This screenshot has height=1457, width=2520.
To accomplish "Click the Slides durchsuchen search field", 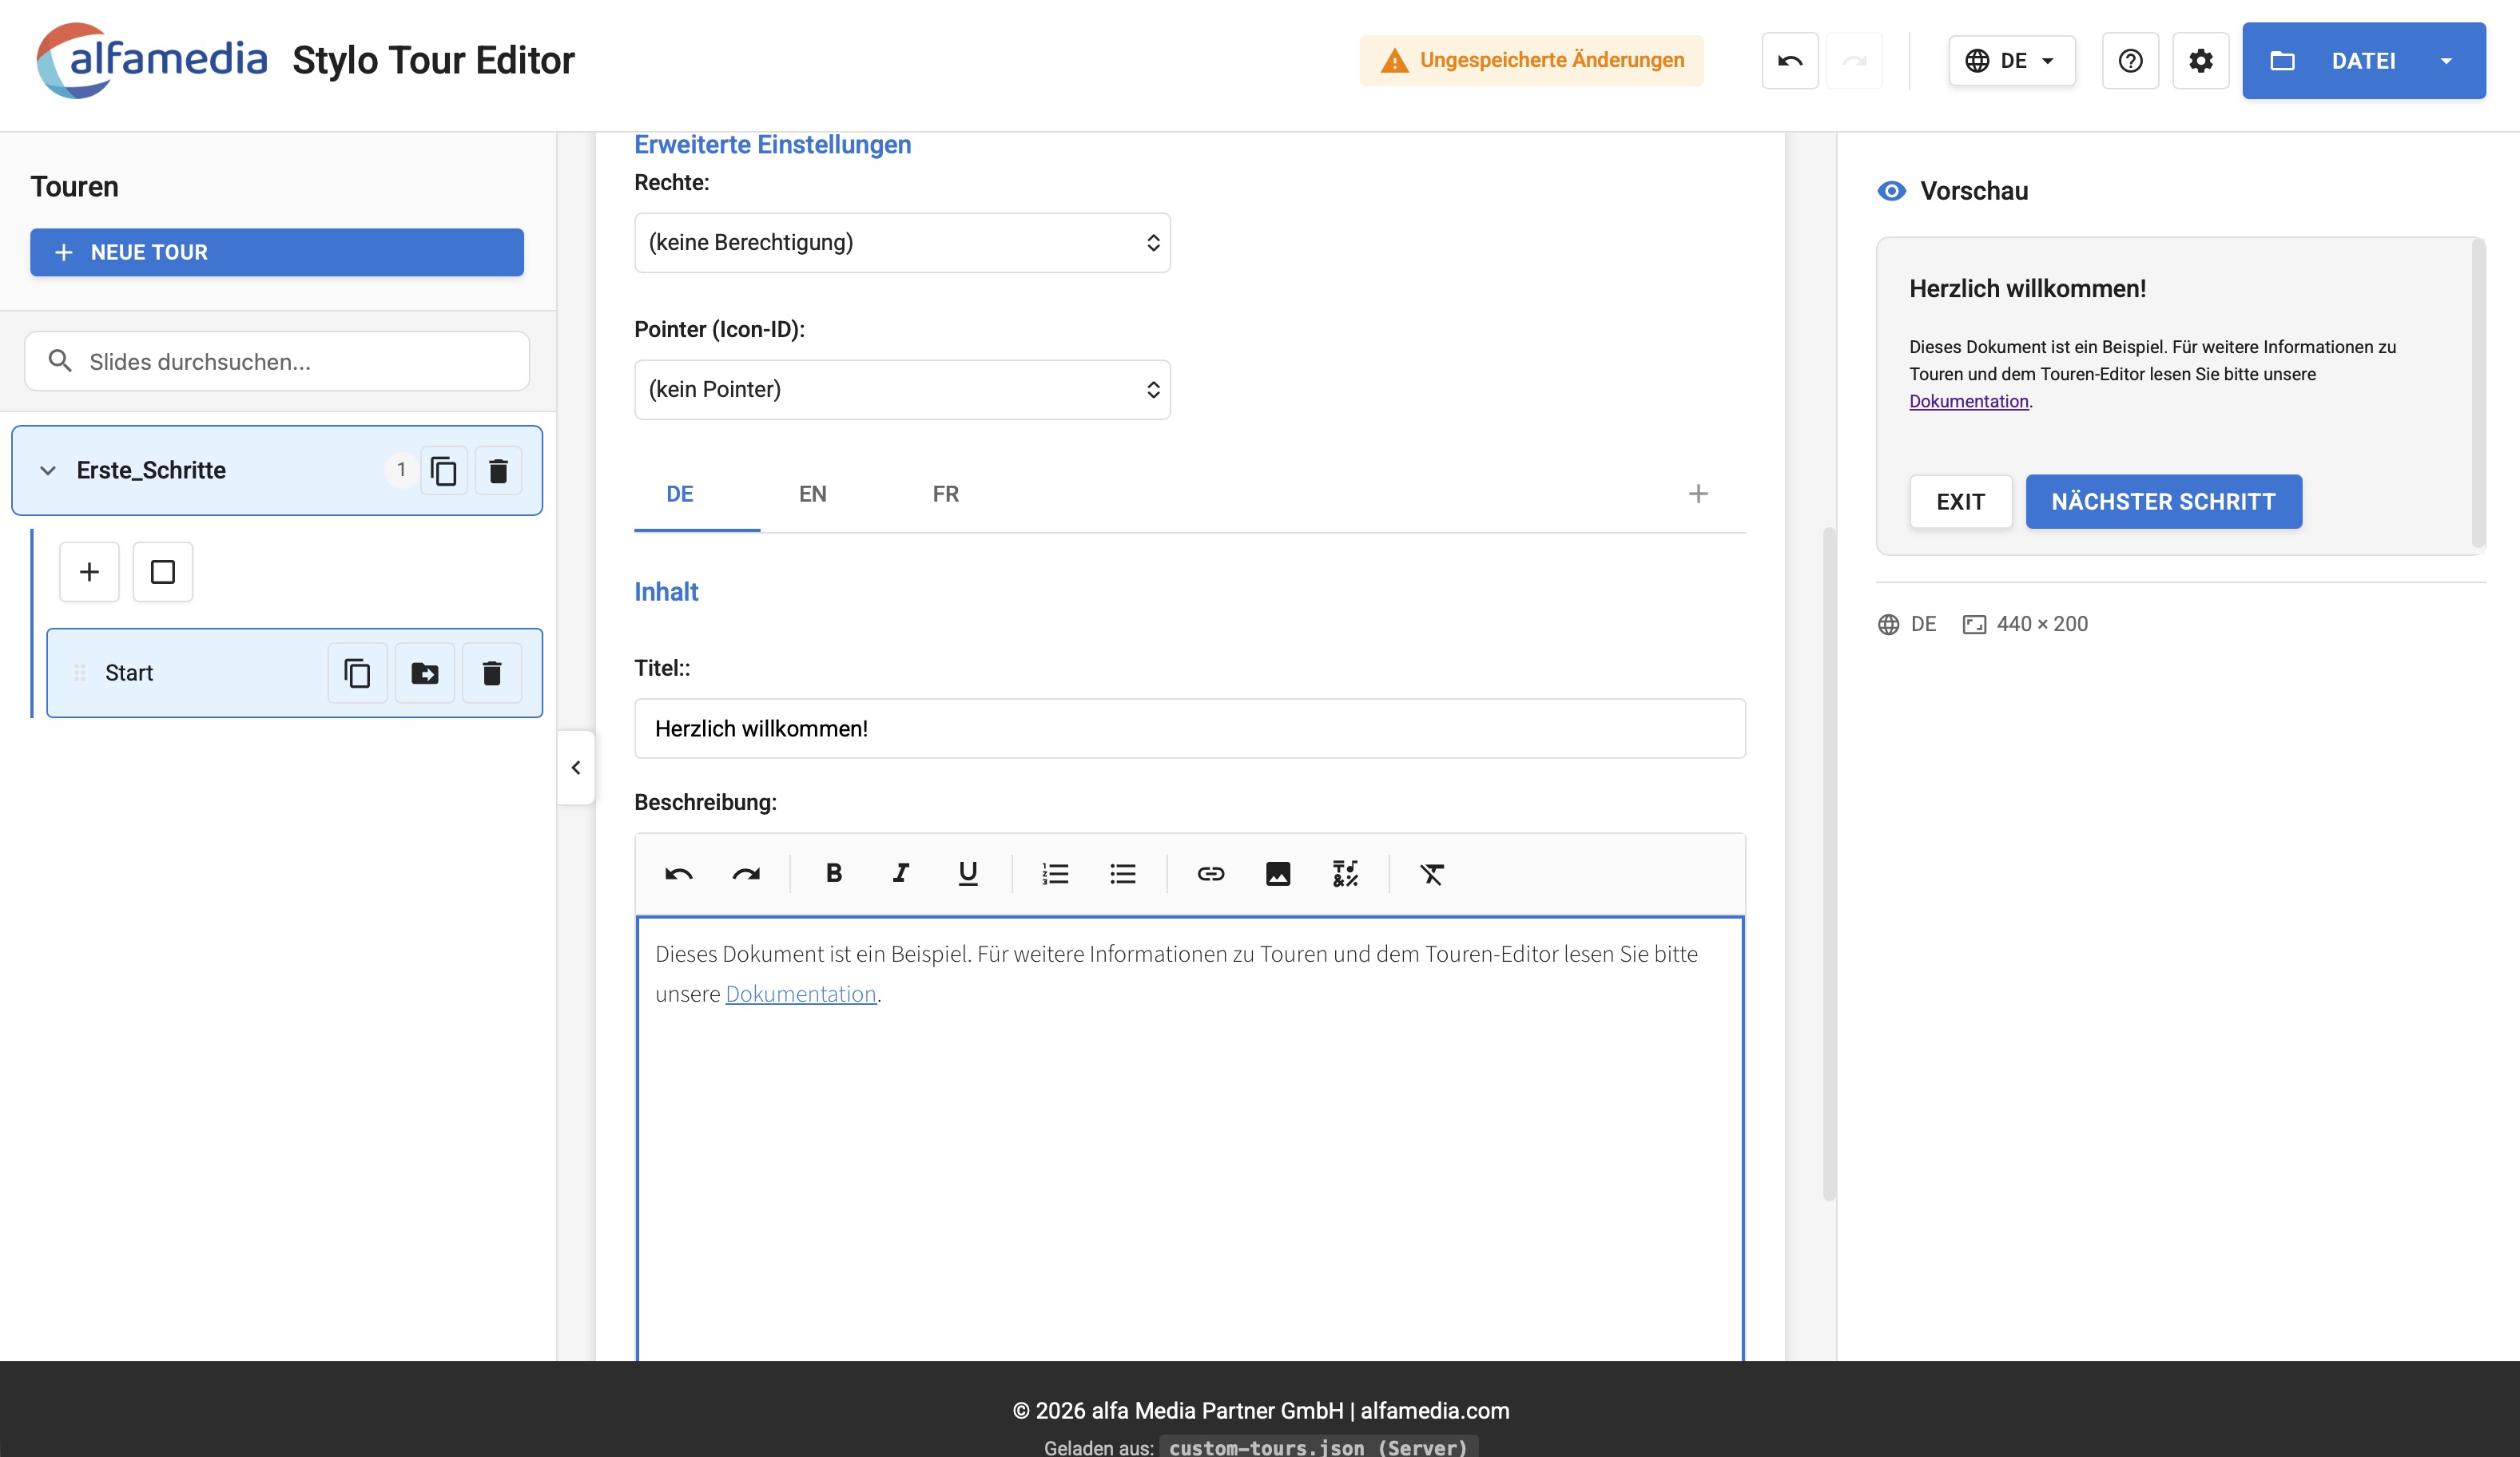I will 290,361.
